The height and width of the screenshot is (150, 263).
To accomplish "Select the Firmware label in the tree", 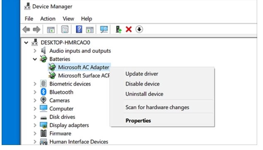I will 60,133.
